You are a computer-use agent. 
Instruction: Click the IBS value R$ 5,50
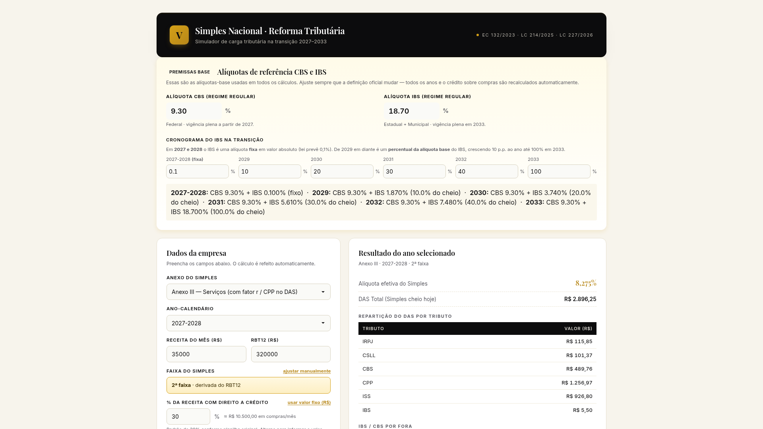[583, 410]
